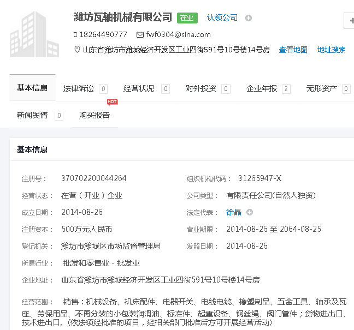Open 查看地图 map link
This screenshot has width=354, height=330.
pos(293,50)
